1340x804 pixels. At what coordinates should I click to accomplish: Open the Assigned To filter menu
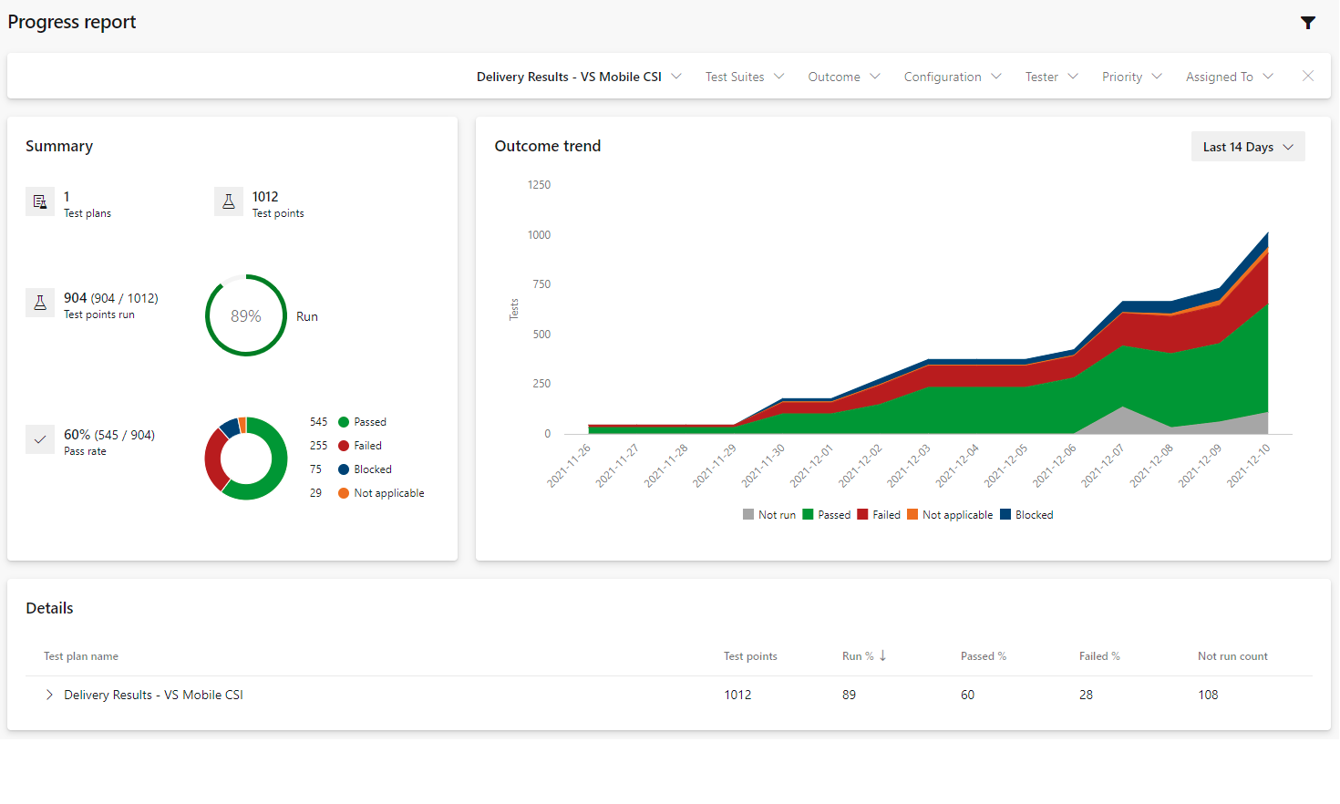point(1229,77)
